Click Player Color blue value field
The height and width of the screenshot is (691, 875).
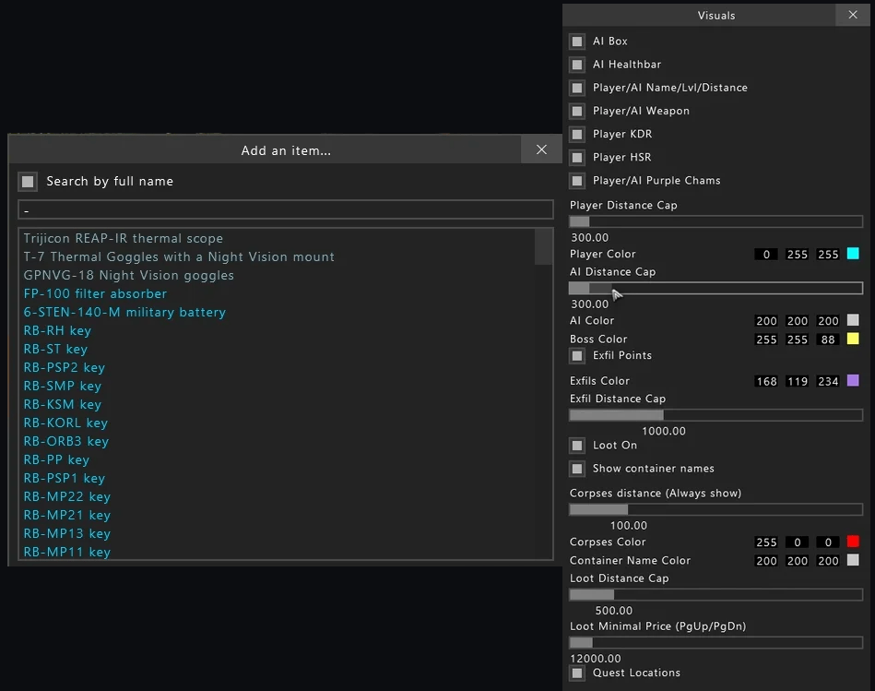click(x=828, y=255)
